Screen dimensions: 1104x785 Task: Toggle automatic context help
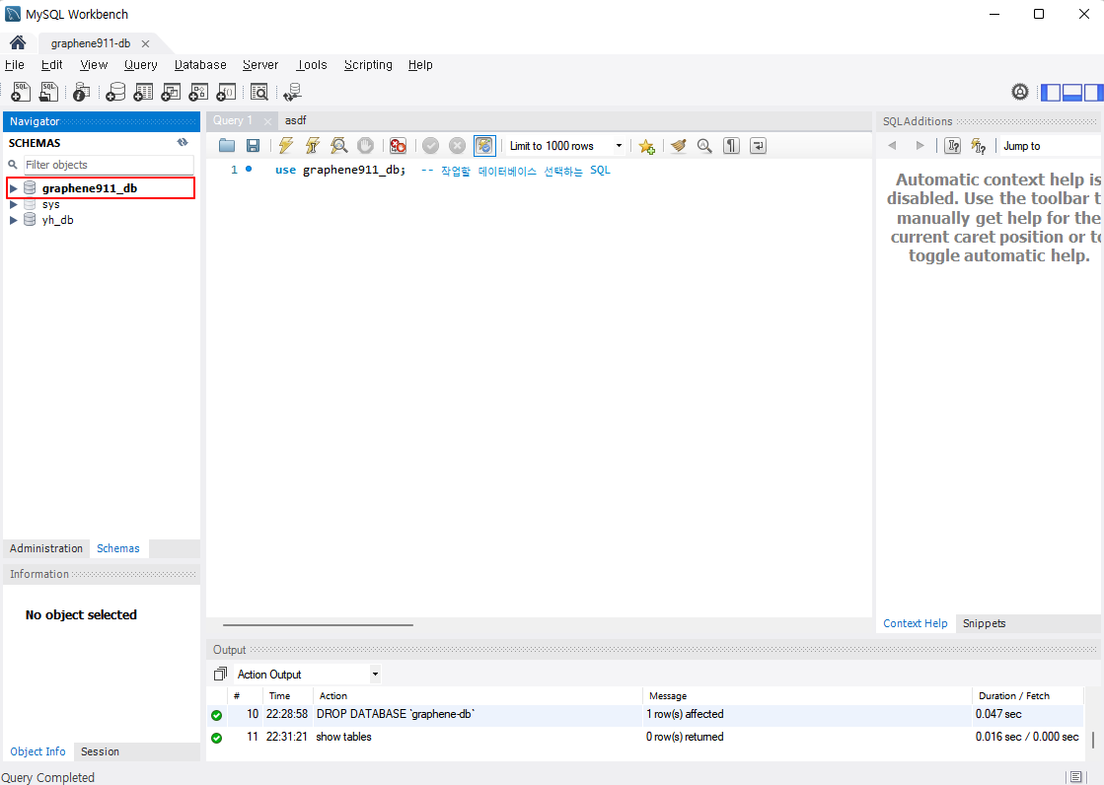coord(979,146)
